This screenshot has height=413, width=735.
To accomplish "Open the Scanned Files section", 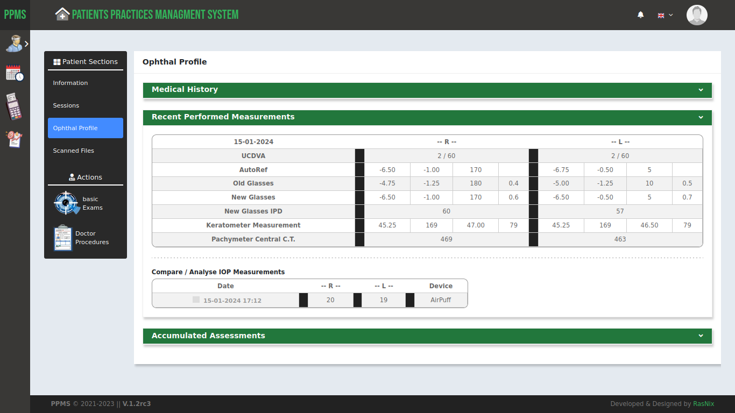I will 73,151.
